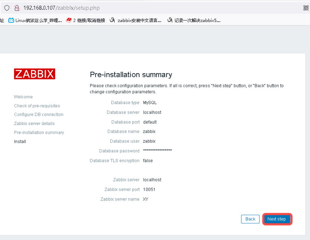Viewport: 310px width, 240px height.
Task: Select Check of pre-requisites step
Action: point(37,106)
